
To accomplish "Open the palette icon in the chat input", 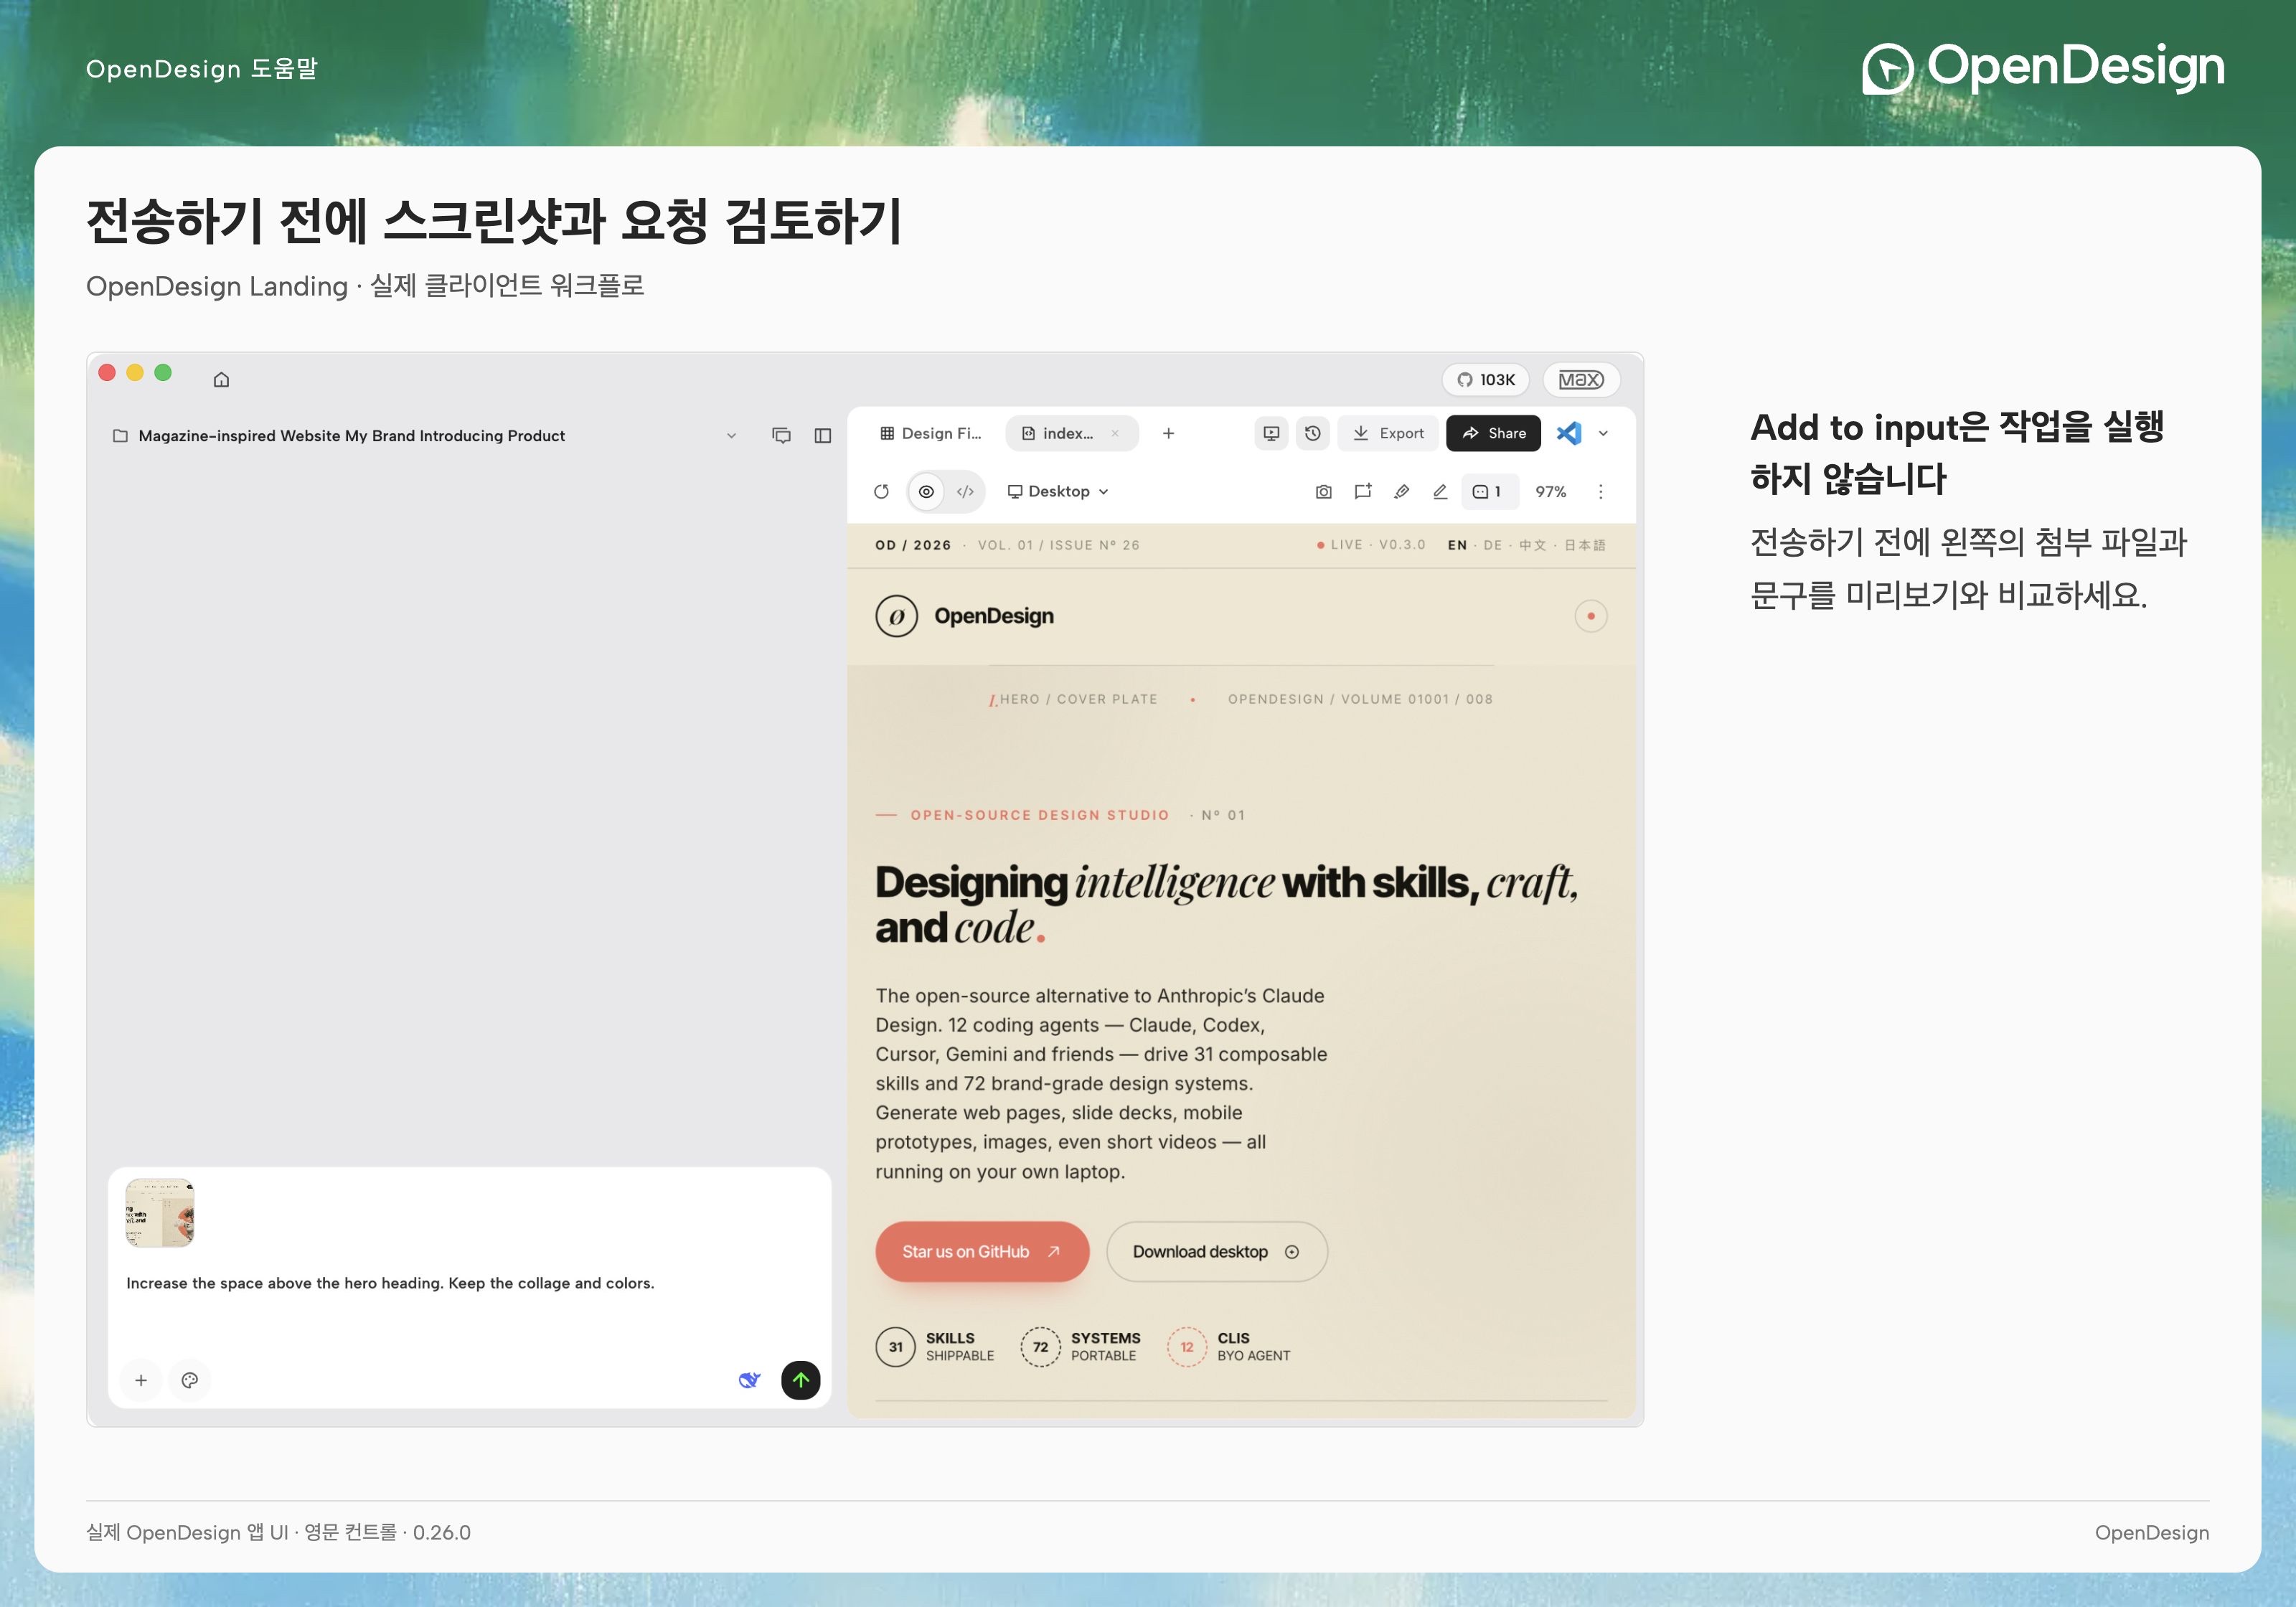I will (189, 1380).
